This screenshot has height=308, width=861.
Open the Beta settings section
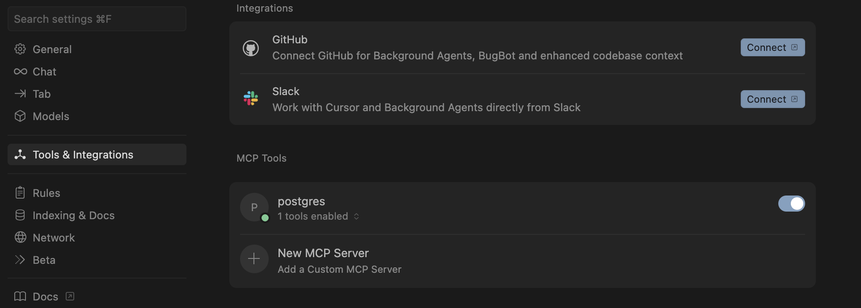pos(97,260)
